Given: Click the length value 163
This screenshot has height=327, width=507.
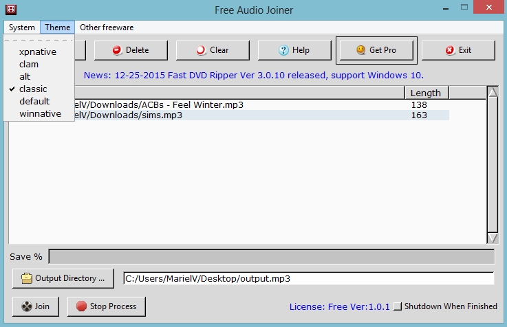Looking at the screenshot, I should pos(419,115).
